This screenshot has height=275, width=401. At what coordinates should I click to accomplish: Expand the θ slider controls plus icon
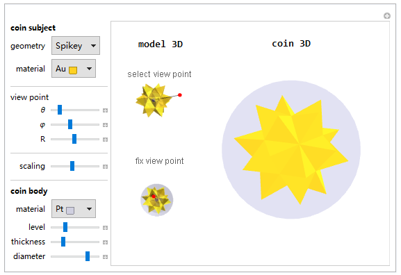(x=105, y=110)
